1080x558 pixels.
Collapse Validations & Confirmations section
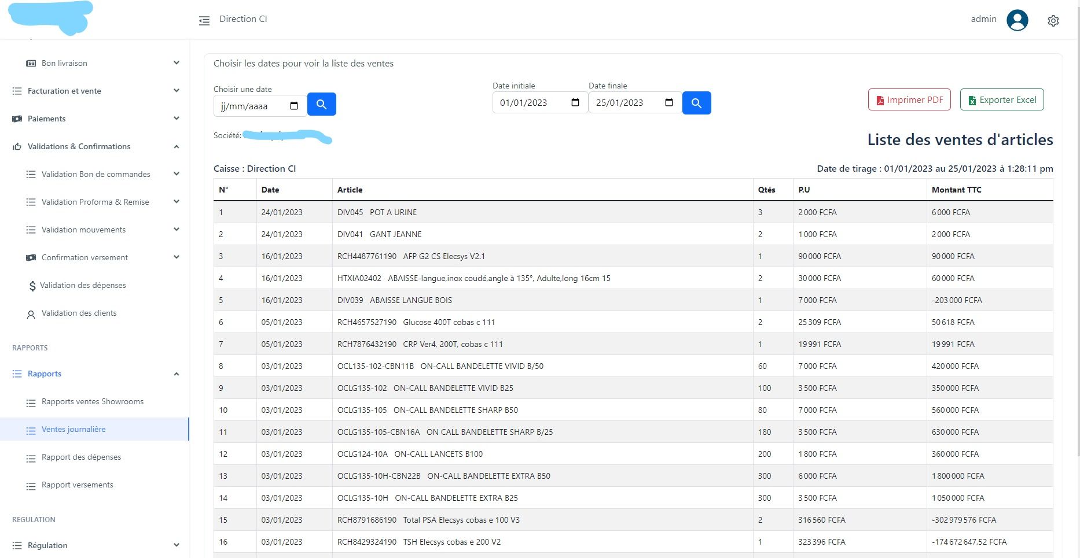[x=177, y=147]
